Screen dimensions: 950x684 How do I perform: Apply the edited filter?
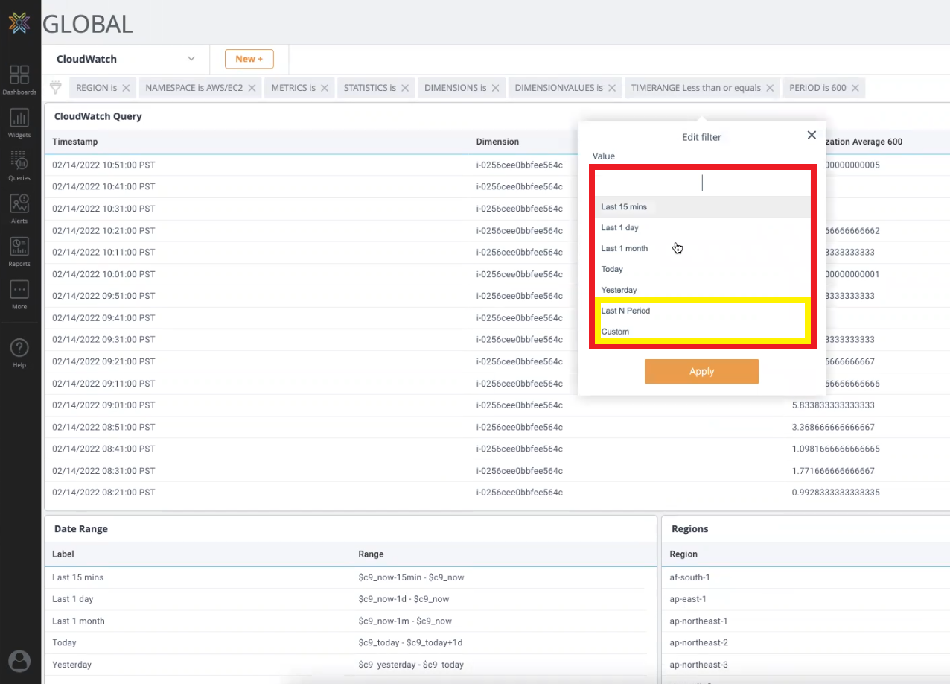point(701,372)
